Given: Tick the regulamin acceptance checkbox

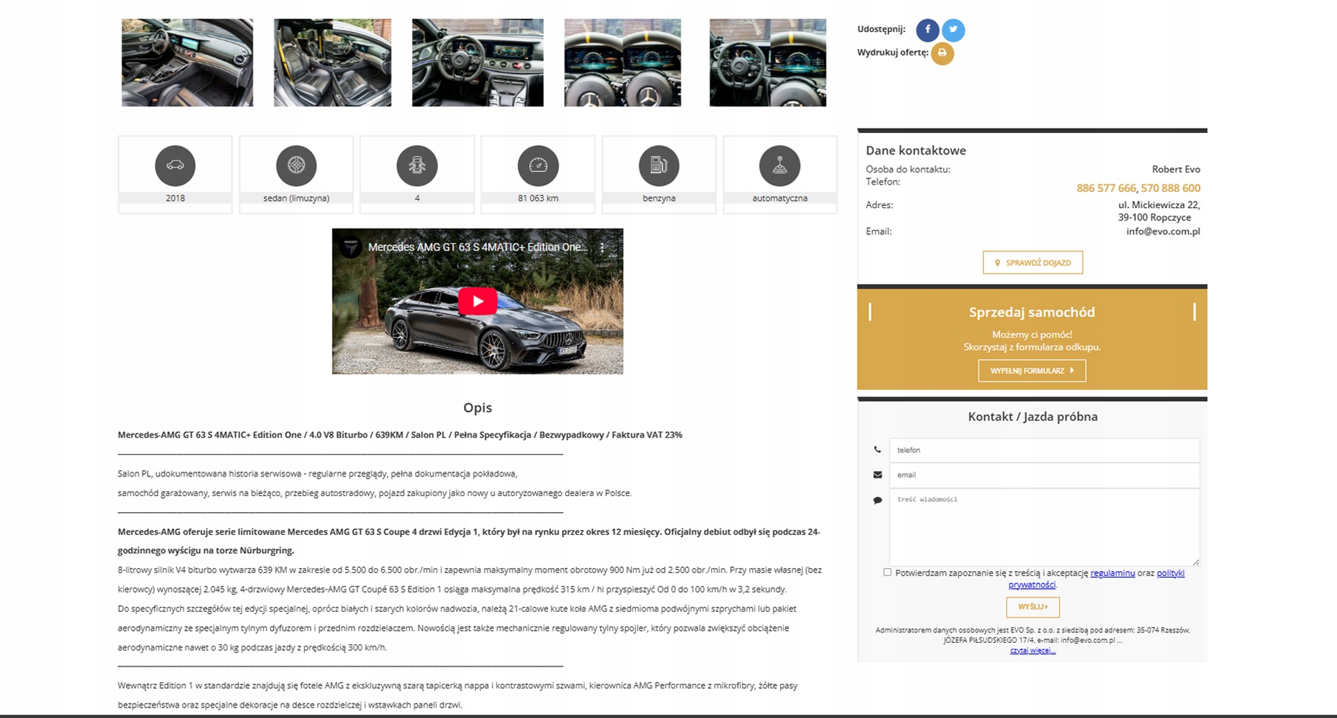Looking at the screenshot, I should pyautogui.click(x=887, y=573).
